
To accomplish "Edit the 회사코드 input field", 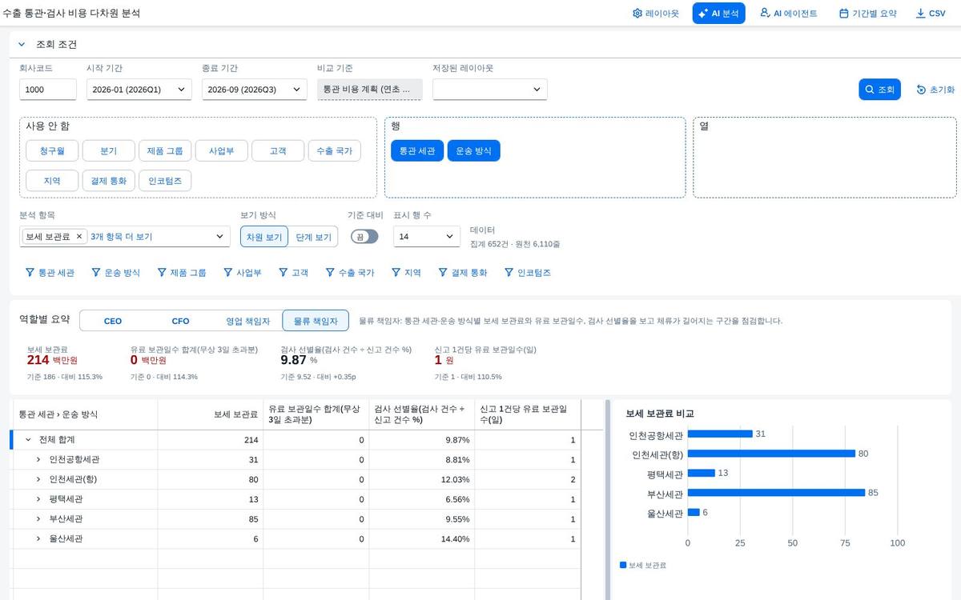I will tap(48, 90).
